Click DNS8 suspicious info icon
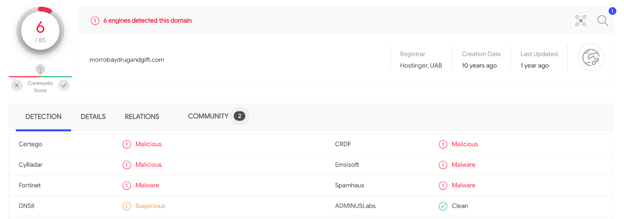The width and height of the screenshot is (624, 219). click(x=127, y=206)
